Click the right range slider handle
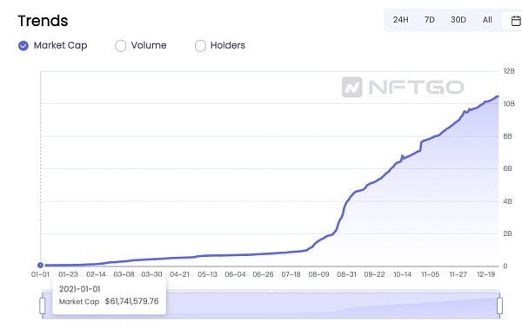Viewport: 522px width, 335px height. coord(499,305)
